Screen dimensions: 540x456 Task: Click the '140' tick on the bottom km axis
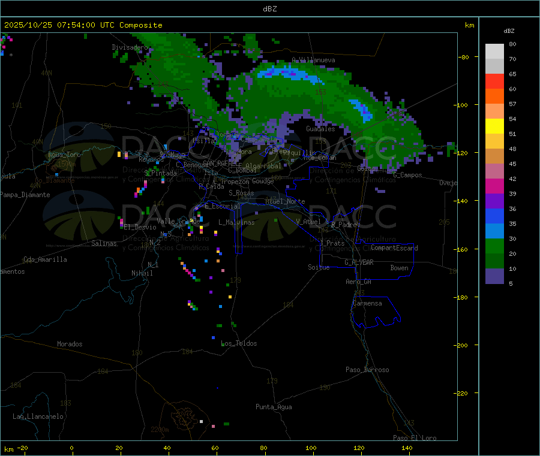(407, 448)
